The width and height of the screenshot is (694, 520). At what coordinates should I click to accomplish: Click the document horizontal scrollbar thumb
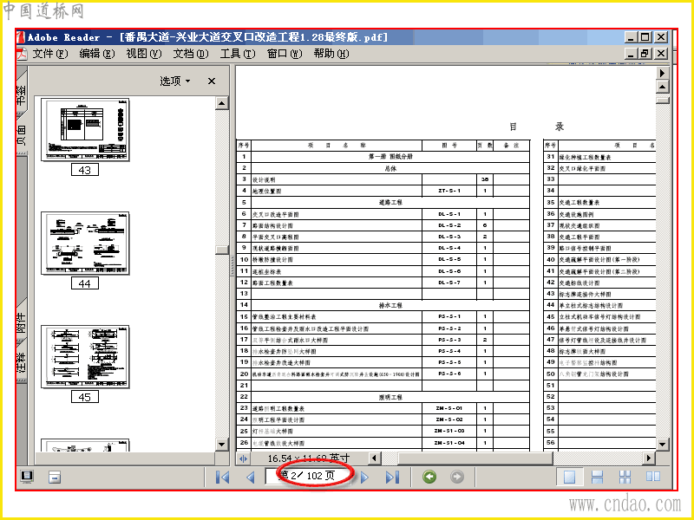point(475,458)
